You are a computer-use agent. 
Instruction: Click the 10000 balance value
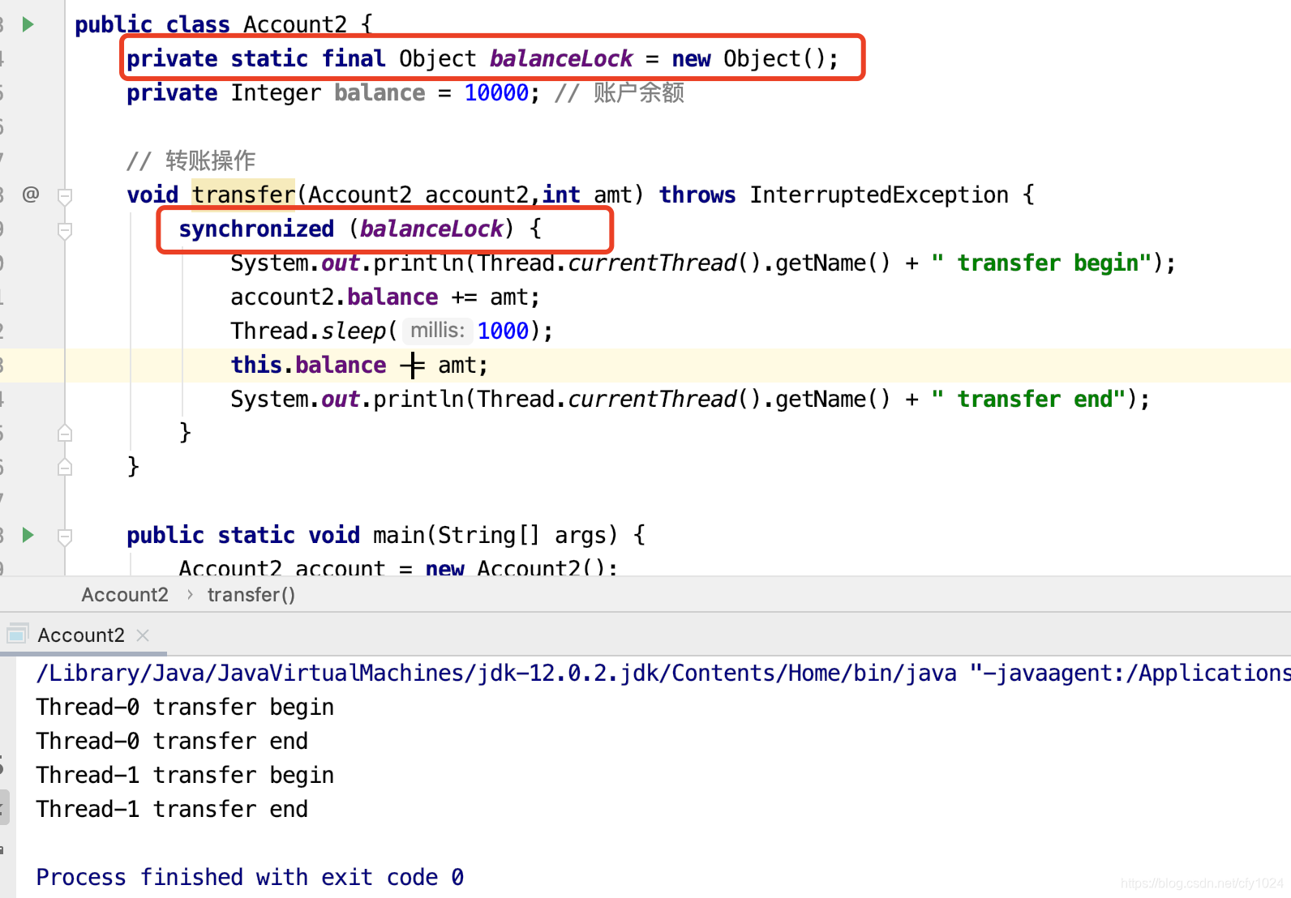(x=496, y=92)
